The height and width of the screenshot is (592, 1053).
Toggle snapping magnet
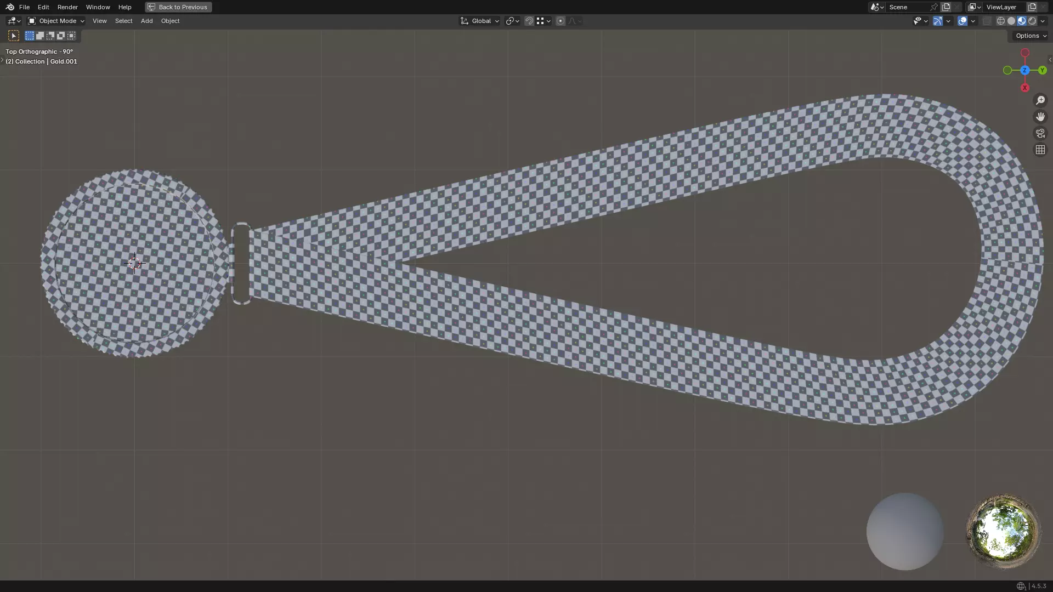[529, 21]
